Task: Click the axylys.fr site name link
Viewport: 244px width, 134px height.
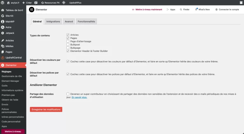Action: (x=15, y=3)
